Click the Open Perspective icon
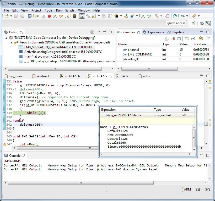The image size is (215, 201). coord(193,23)
